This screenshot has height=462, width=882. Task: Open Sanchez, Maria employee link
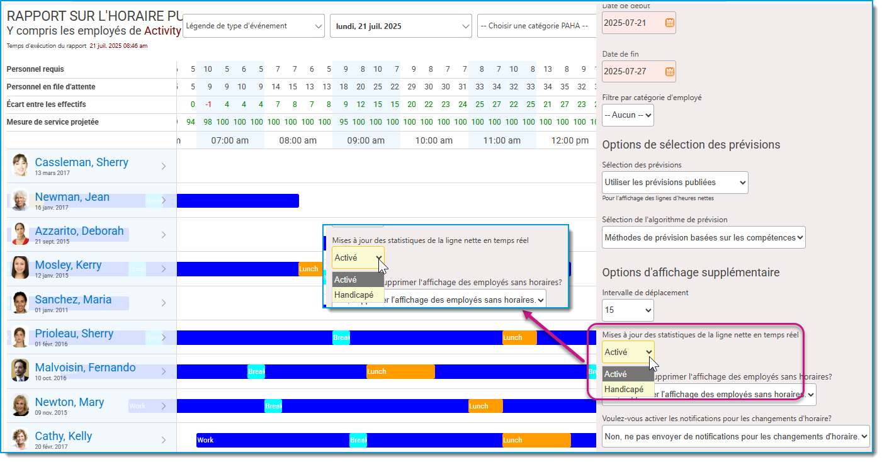[x=73, y=300]
